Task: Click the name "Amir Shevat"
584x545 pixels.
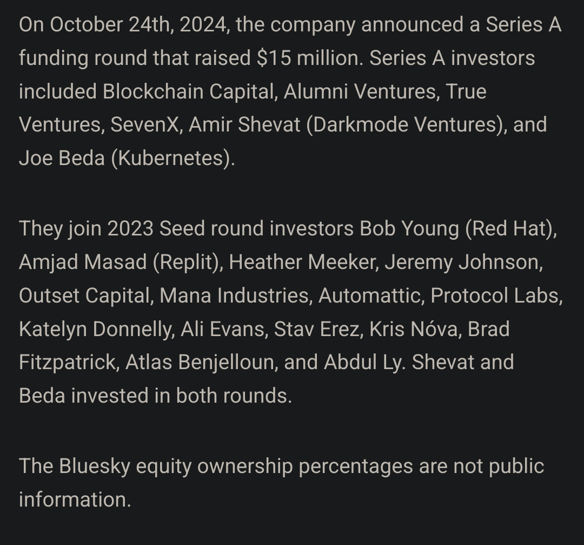Action: point(244,125)
